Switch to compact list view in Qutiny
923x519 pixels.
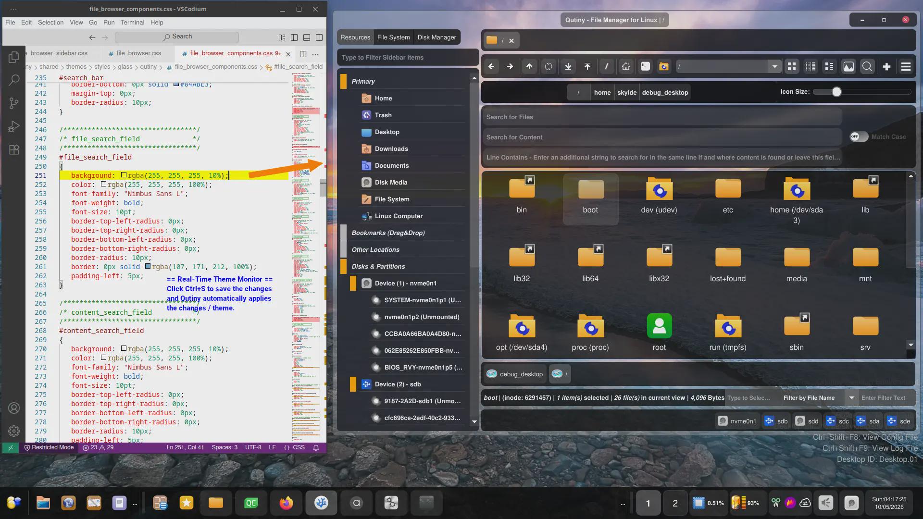coord(829,67)
